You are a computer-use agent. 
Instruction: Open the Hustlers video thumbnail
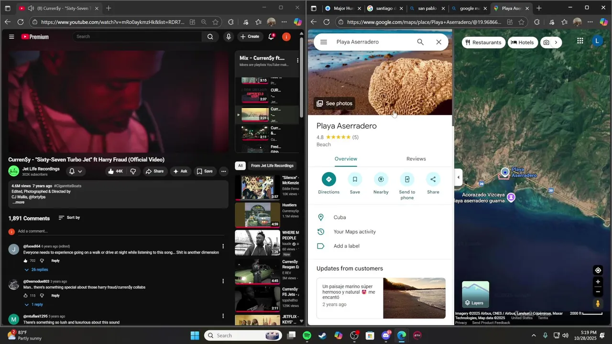257,215
